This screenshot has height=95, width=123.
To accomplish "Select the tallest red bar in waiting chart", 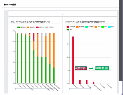I will tap(73, 60).
